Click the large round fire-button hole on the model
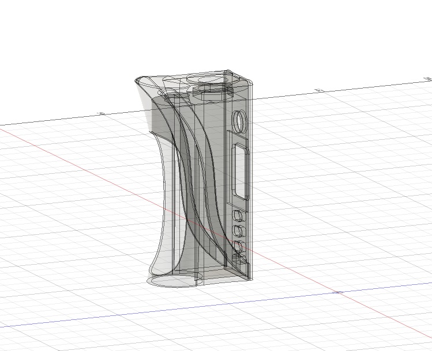Image resolution: width=432 pixels, height=351 pixels. (x=239, y=122)
